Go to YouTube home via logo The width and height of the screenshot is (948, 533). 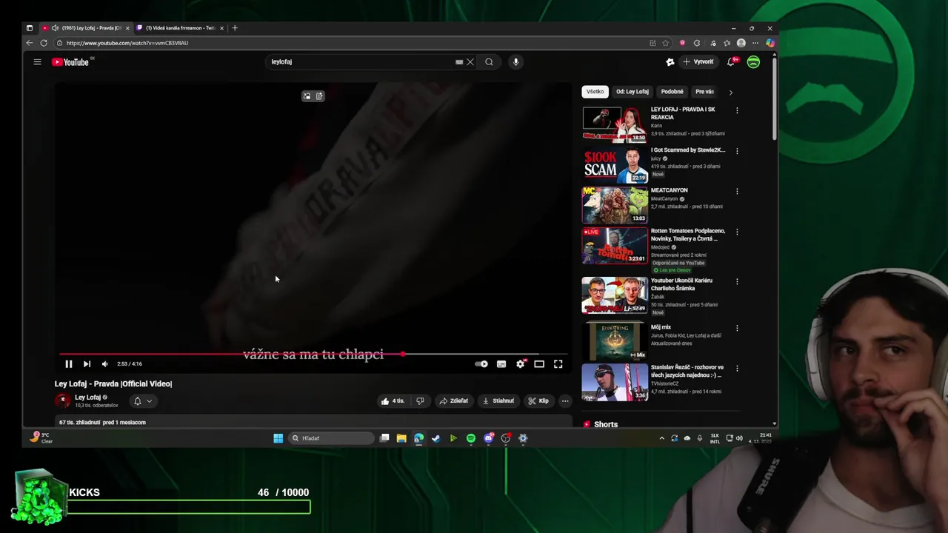(x=71, y=62)
